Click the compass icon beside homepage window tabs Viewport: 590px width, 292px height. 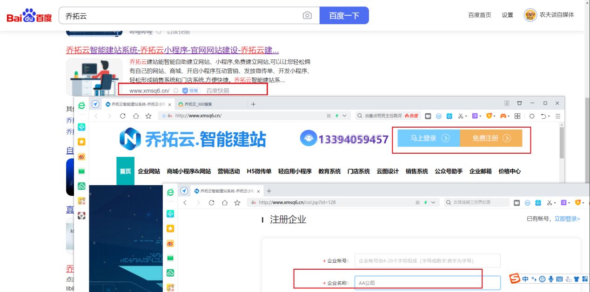point(95,104)
